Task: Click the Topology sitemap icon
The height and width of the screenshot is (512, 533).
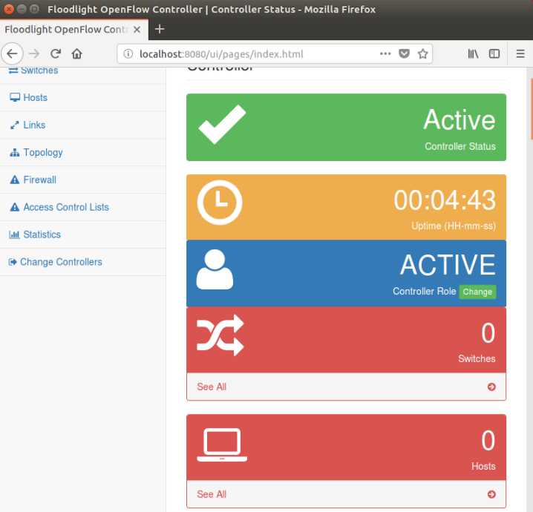Action: [x=15, y=153]
